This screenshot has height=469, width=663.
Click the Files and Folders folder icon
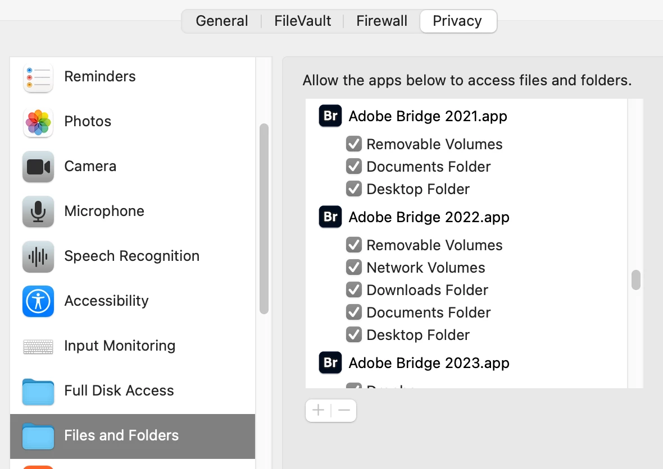point(38,436)
